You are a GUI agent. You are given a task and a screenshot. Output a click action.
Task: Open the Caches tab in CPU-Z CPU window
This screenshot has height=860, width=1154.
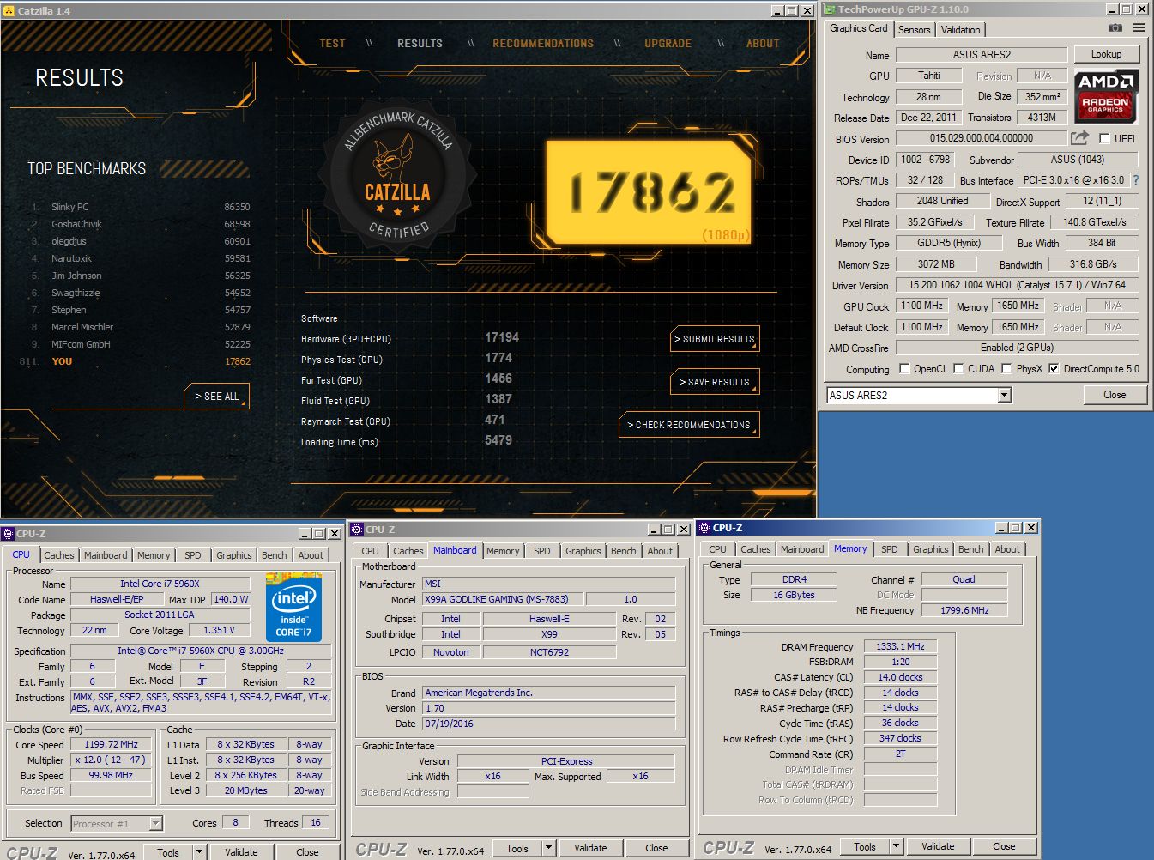coord(59,555)
